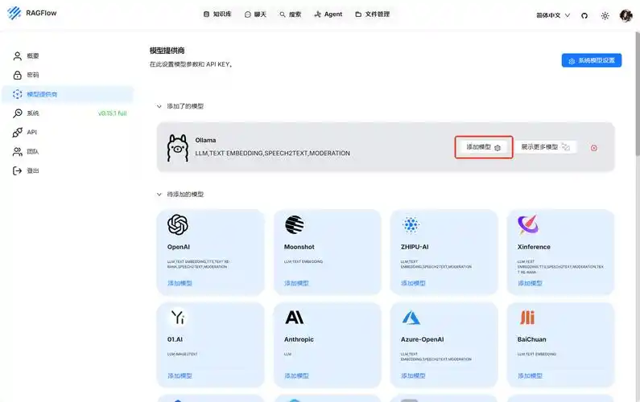The width and height of the screenshot is (640, 402).
Task: Click the 模型提供商 page heading
Action: [167, 51]
